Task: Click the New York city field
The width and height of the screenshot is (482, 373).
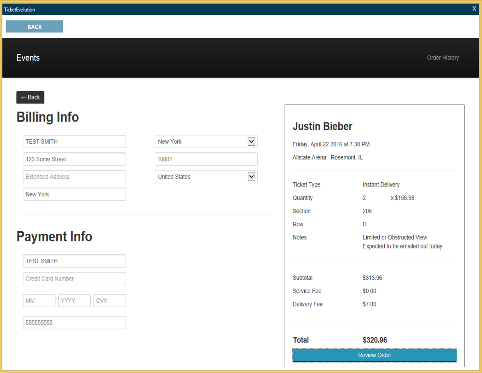Action: coord(74,194)
